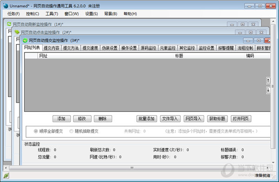Click the 共有网址: 0 label
This screenshot has width=279, height=182.
135,131
